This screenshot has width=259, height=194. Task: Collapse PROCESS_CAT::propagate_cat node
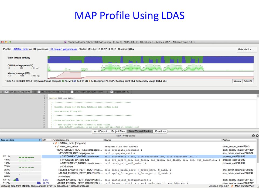(59, 153)
